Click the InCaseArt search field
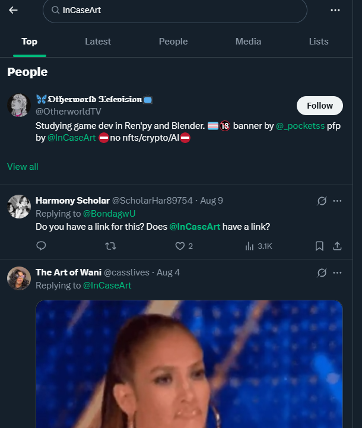This screenshot has width=362, height=428. (178, 10)
